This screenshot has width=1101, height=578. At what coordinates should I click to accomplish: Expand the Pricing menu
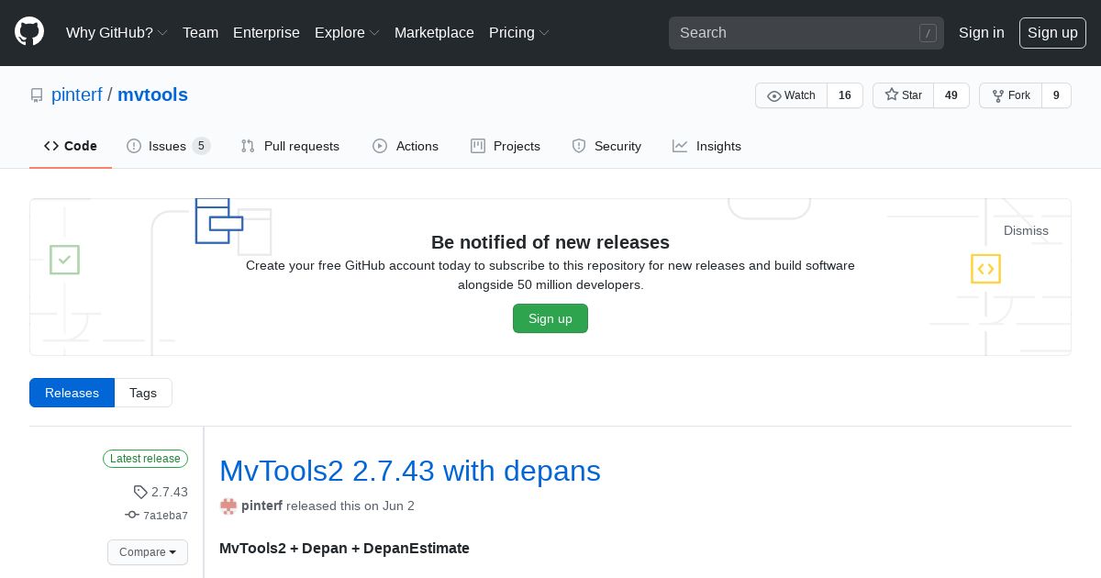click(519, 32)
